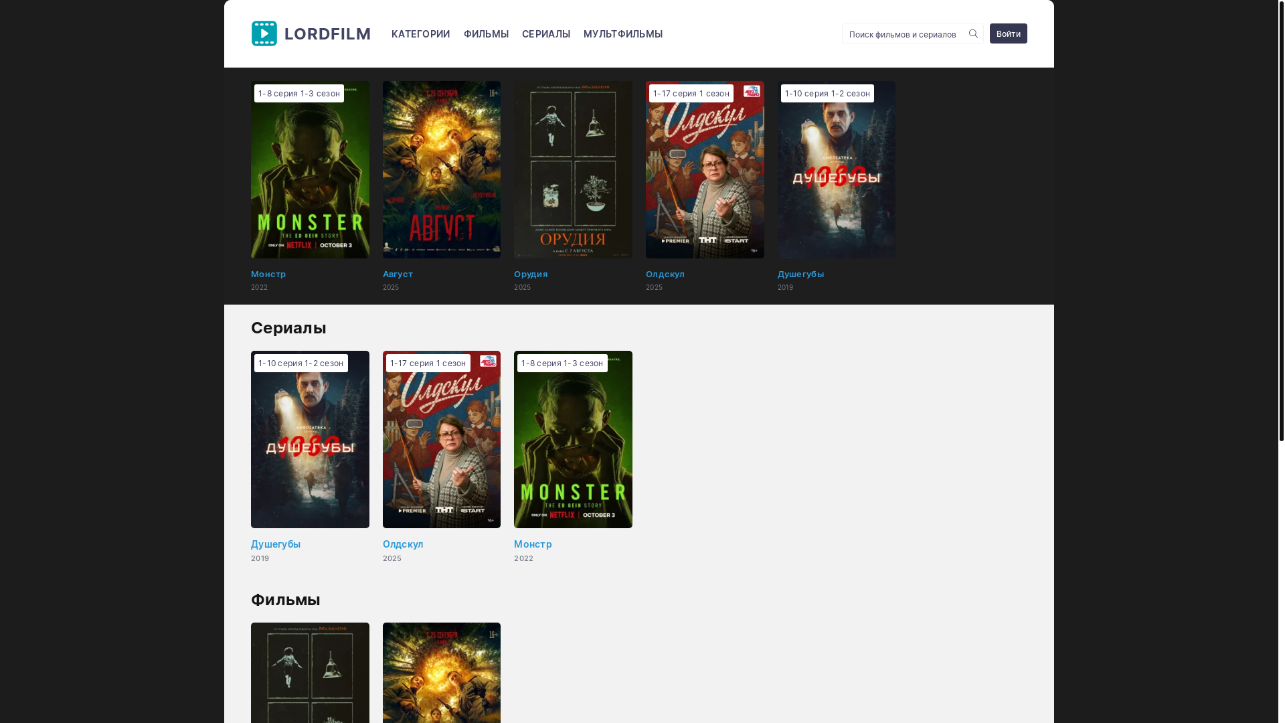Click Монстр title under Сериалы

coord(533,544)
